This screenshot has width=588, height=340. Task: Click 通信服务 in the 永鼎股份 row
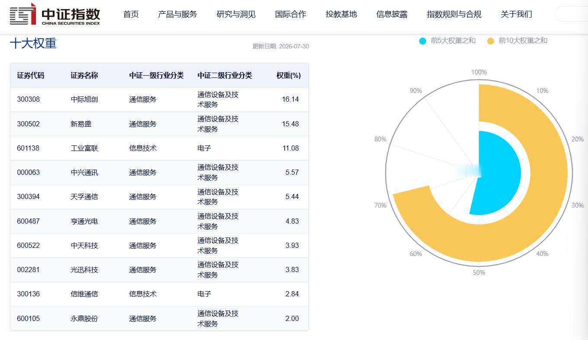click(143, 318)
